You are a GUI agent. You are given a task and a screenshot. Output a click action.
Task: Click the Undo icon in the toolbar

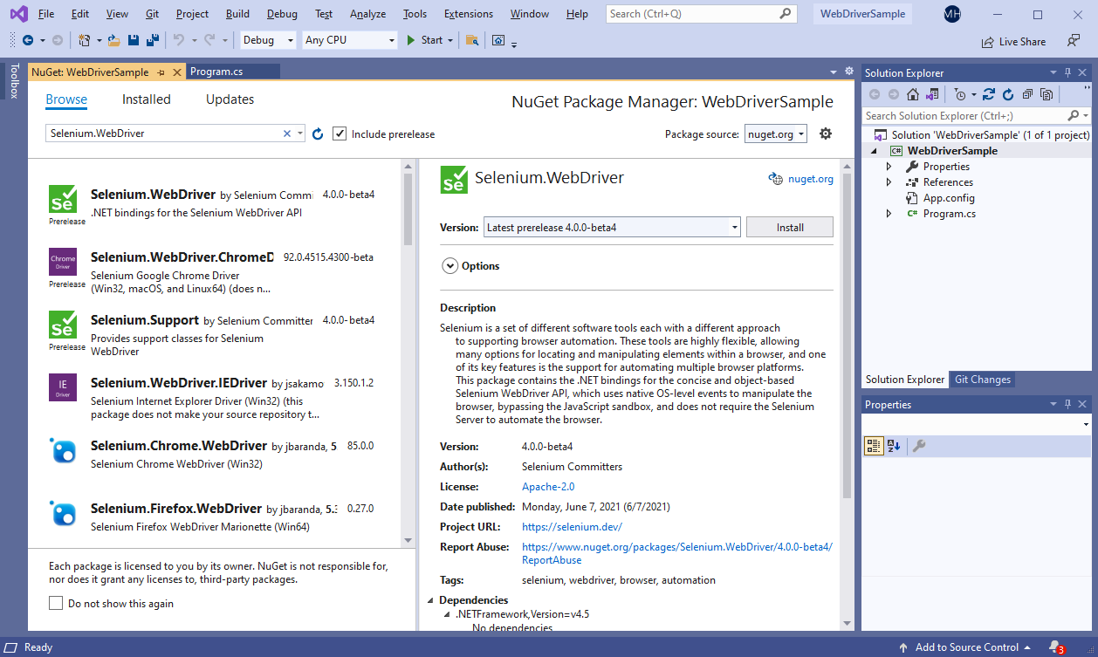point(180,39)
